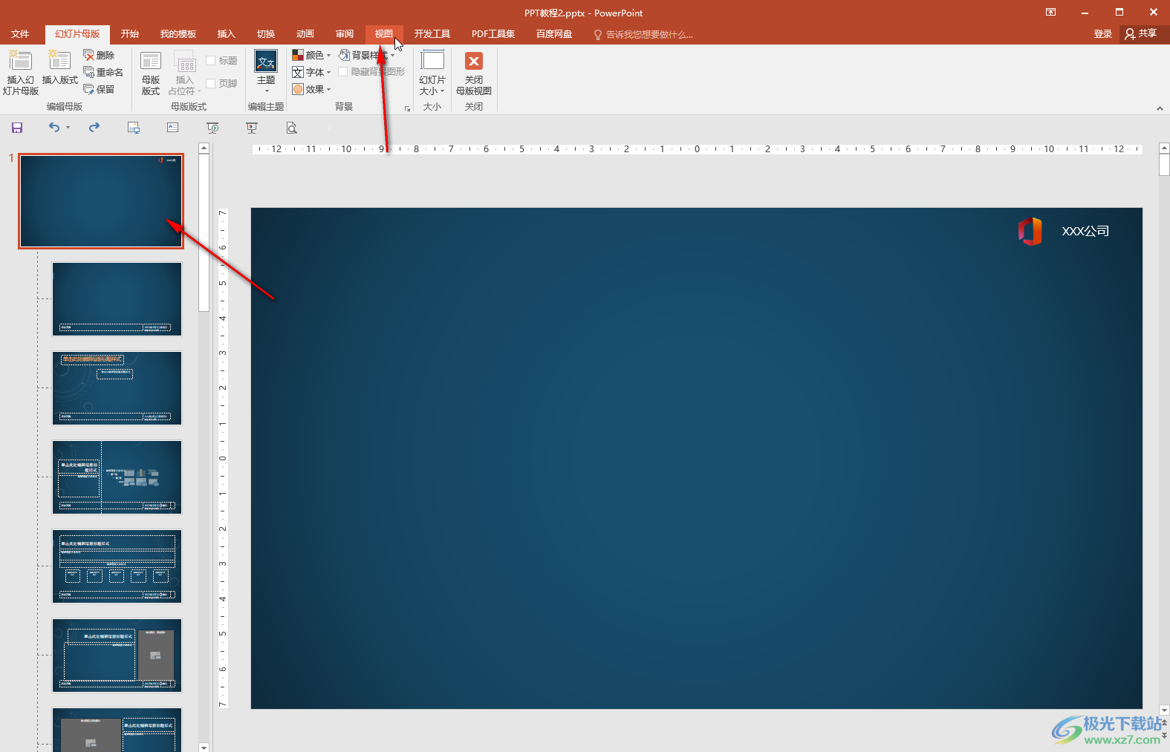Open Master Layout (母版版式) button

tap(151, 73)
